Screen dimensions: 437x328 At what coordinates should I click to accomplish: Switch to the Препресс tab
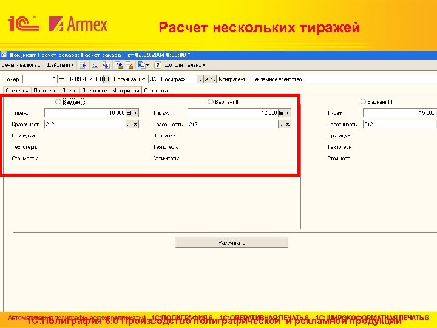point(45,91)
